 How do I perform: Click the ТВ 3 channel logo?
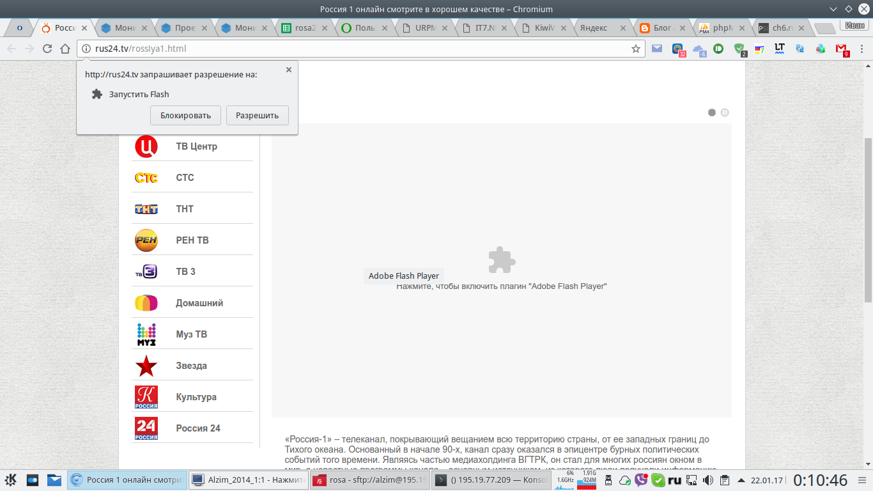146,272
